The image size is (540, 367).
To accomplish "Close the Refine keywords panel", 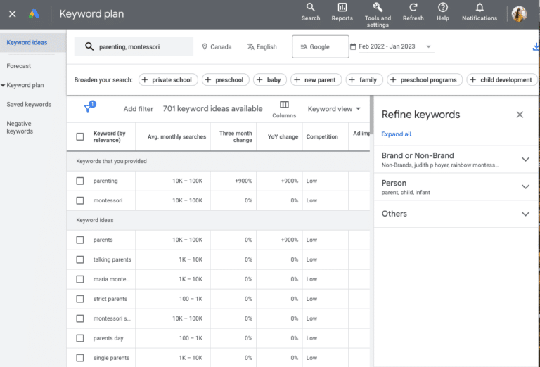I will (x=520, y=115).
